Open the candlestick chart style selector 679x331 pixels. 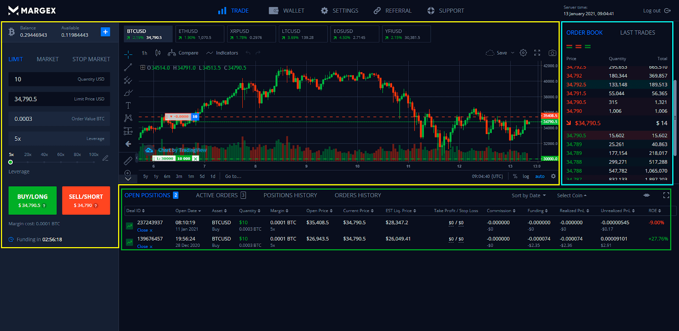158,53
